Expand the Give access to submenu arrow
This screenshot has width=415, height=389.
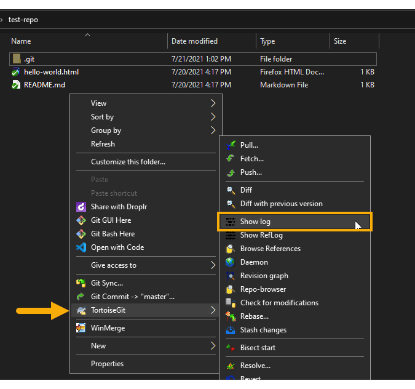click(x=213, y=265)
